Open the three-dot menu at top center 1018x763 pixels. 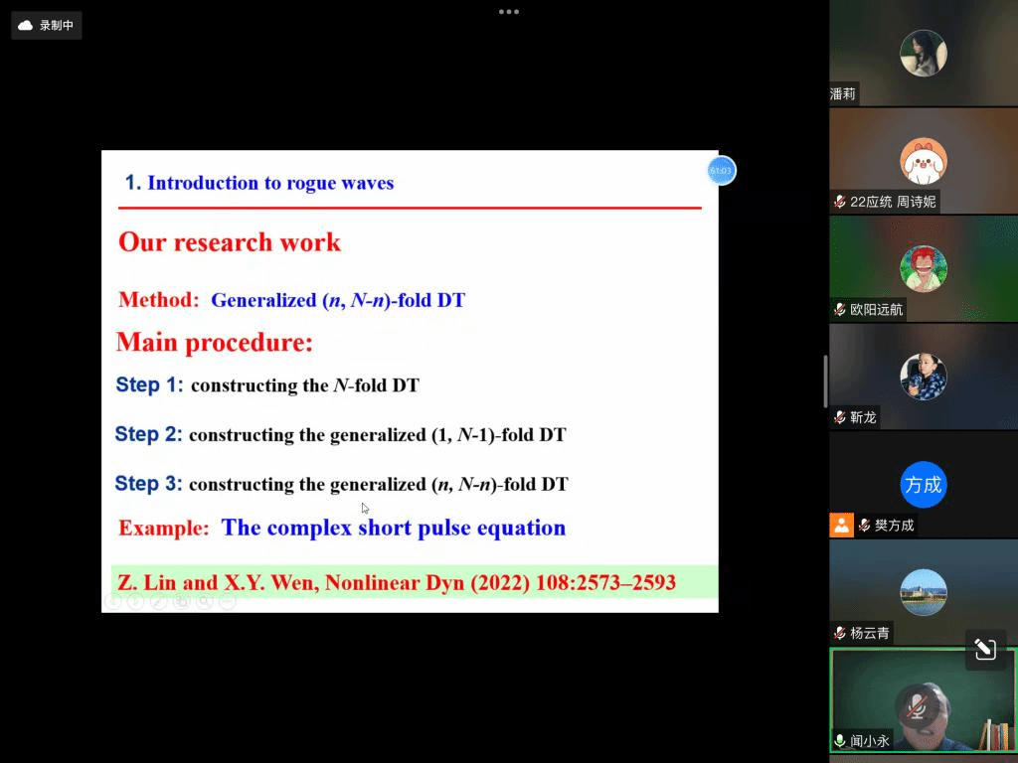[x=509, y=12]
